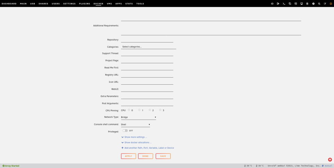Open the manual link in footer
Screen dimensions: 334x168
pyautogui.click(x=328, y=166)
